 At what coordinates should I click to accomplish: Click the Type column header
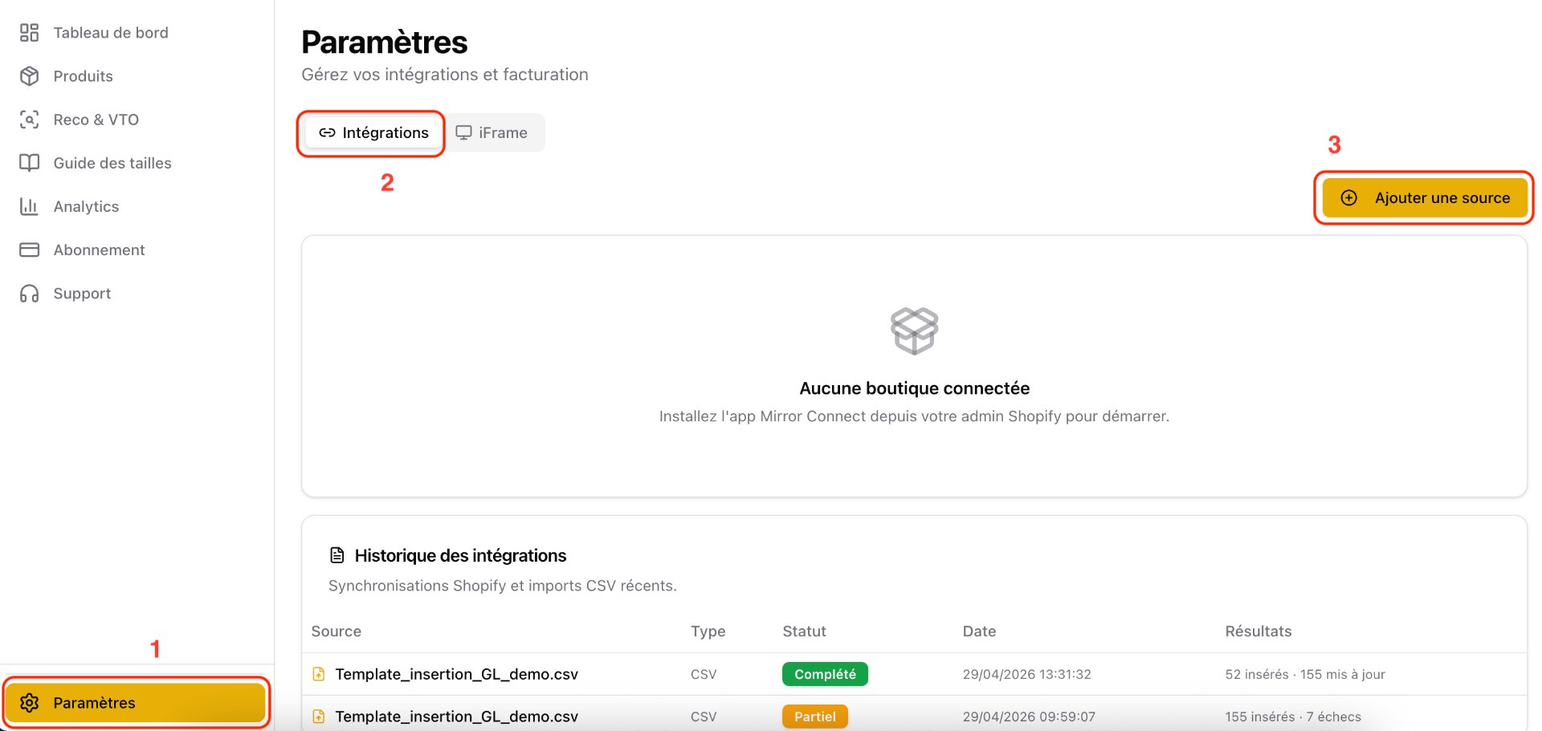tap(708, 632)
